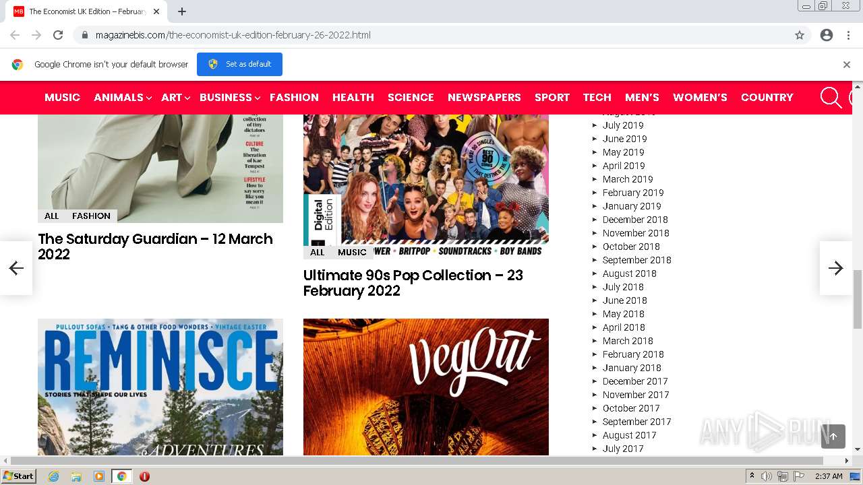Open the SCIENCE menu item
This screenshot has width=863, height=485.
click(x=411, y=98)
